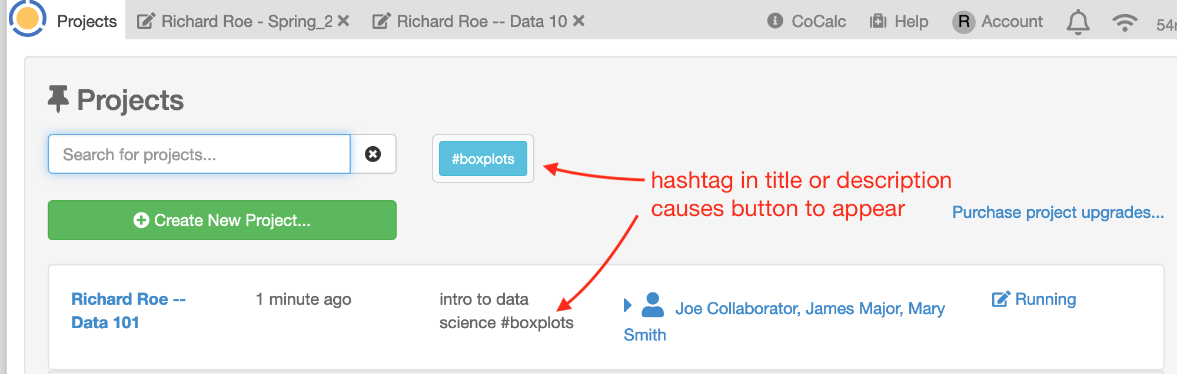Click the wifi connection status icon
The width and height of the screenshot is (1177, 374).
1124,22
